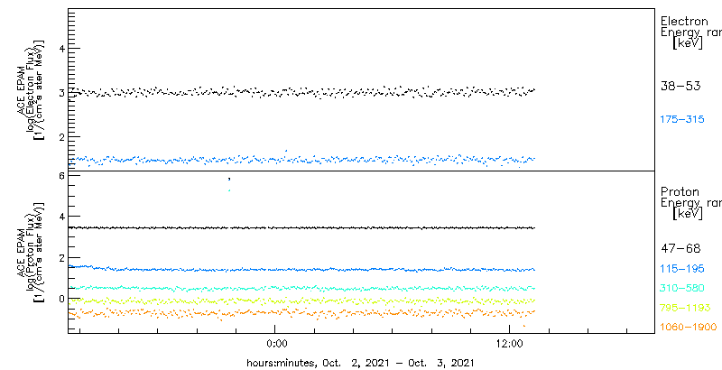Click the isolated blue outlier point in electron panel
722x370 pixels.
click(x=286, y=151)
